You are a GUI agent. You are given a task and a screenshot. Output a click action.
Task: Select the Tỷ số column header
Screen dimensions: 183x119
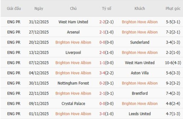point(106,8)
